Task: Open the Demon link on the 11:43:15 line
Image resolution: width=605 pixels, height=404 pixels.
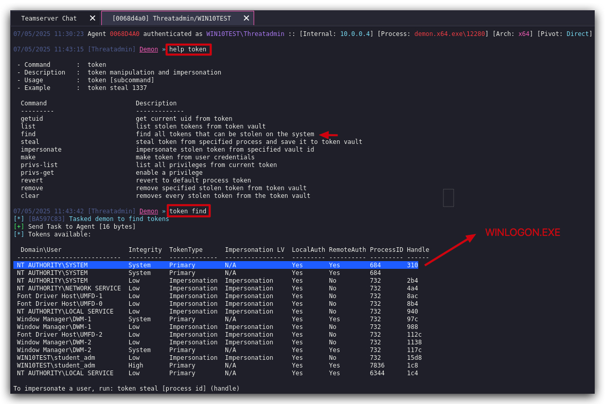Action: [149, 49]
